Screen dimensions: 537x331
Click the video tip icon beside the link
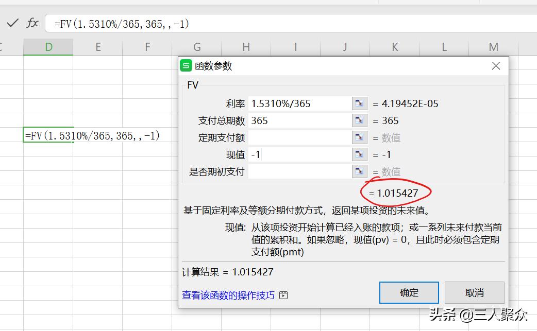pyautogui.click(x=283, y=295)
